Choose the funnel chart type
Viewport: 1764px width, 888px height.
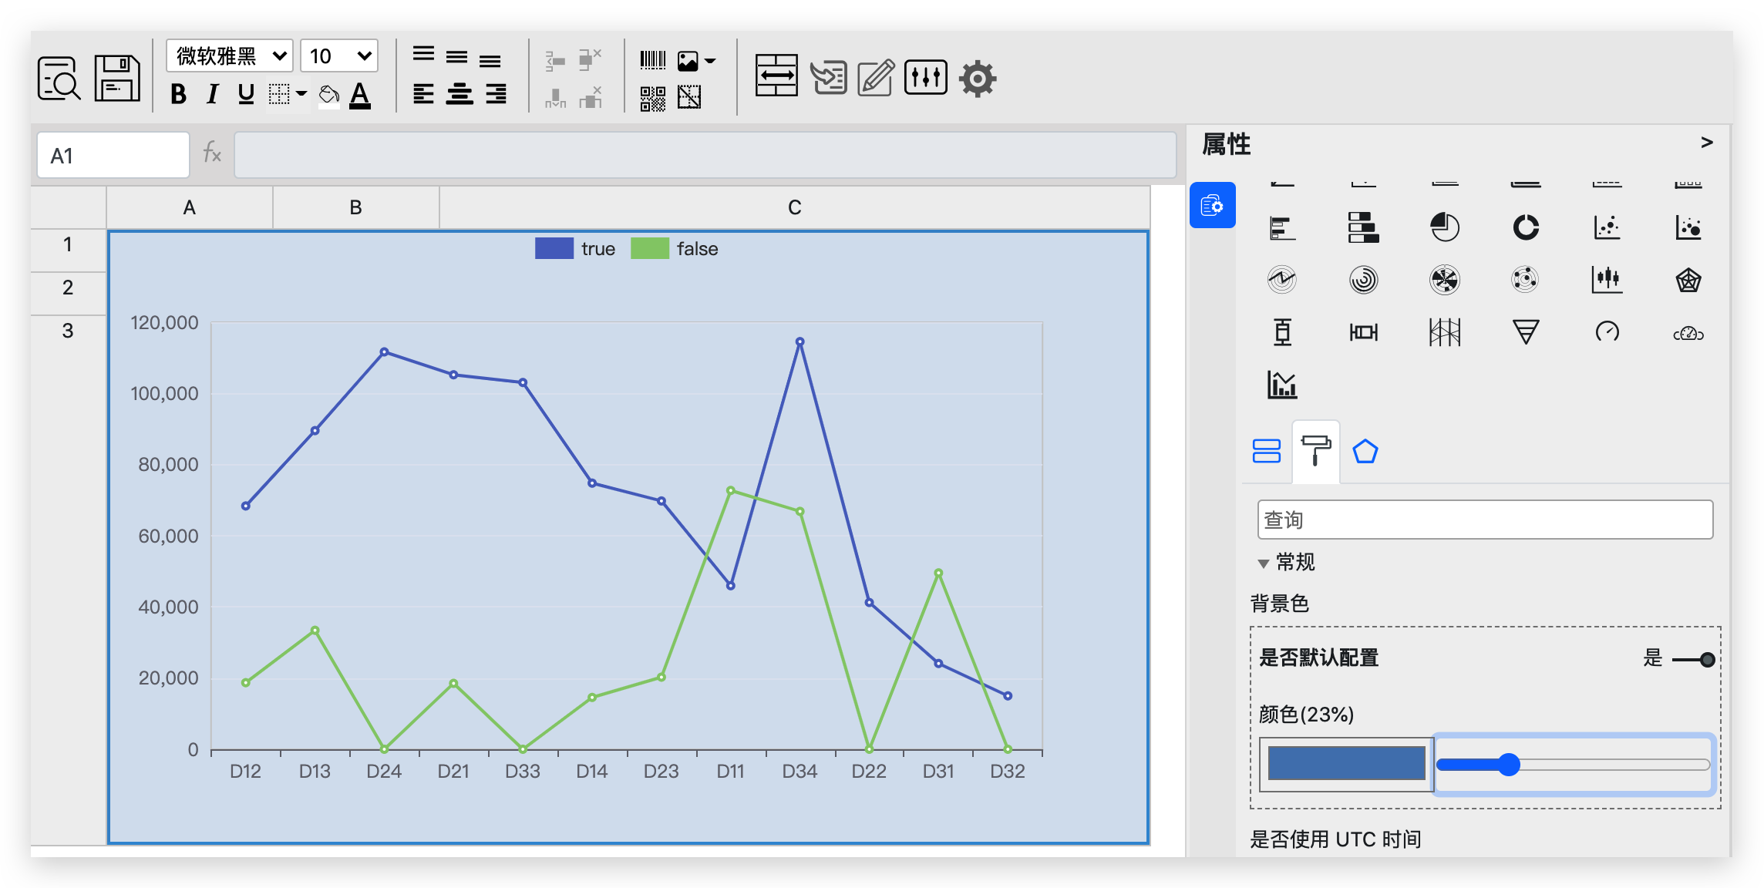[x=1526, y=332]
